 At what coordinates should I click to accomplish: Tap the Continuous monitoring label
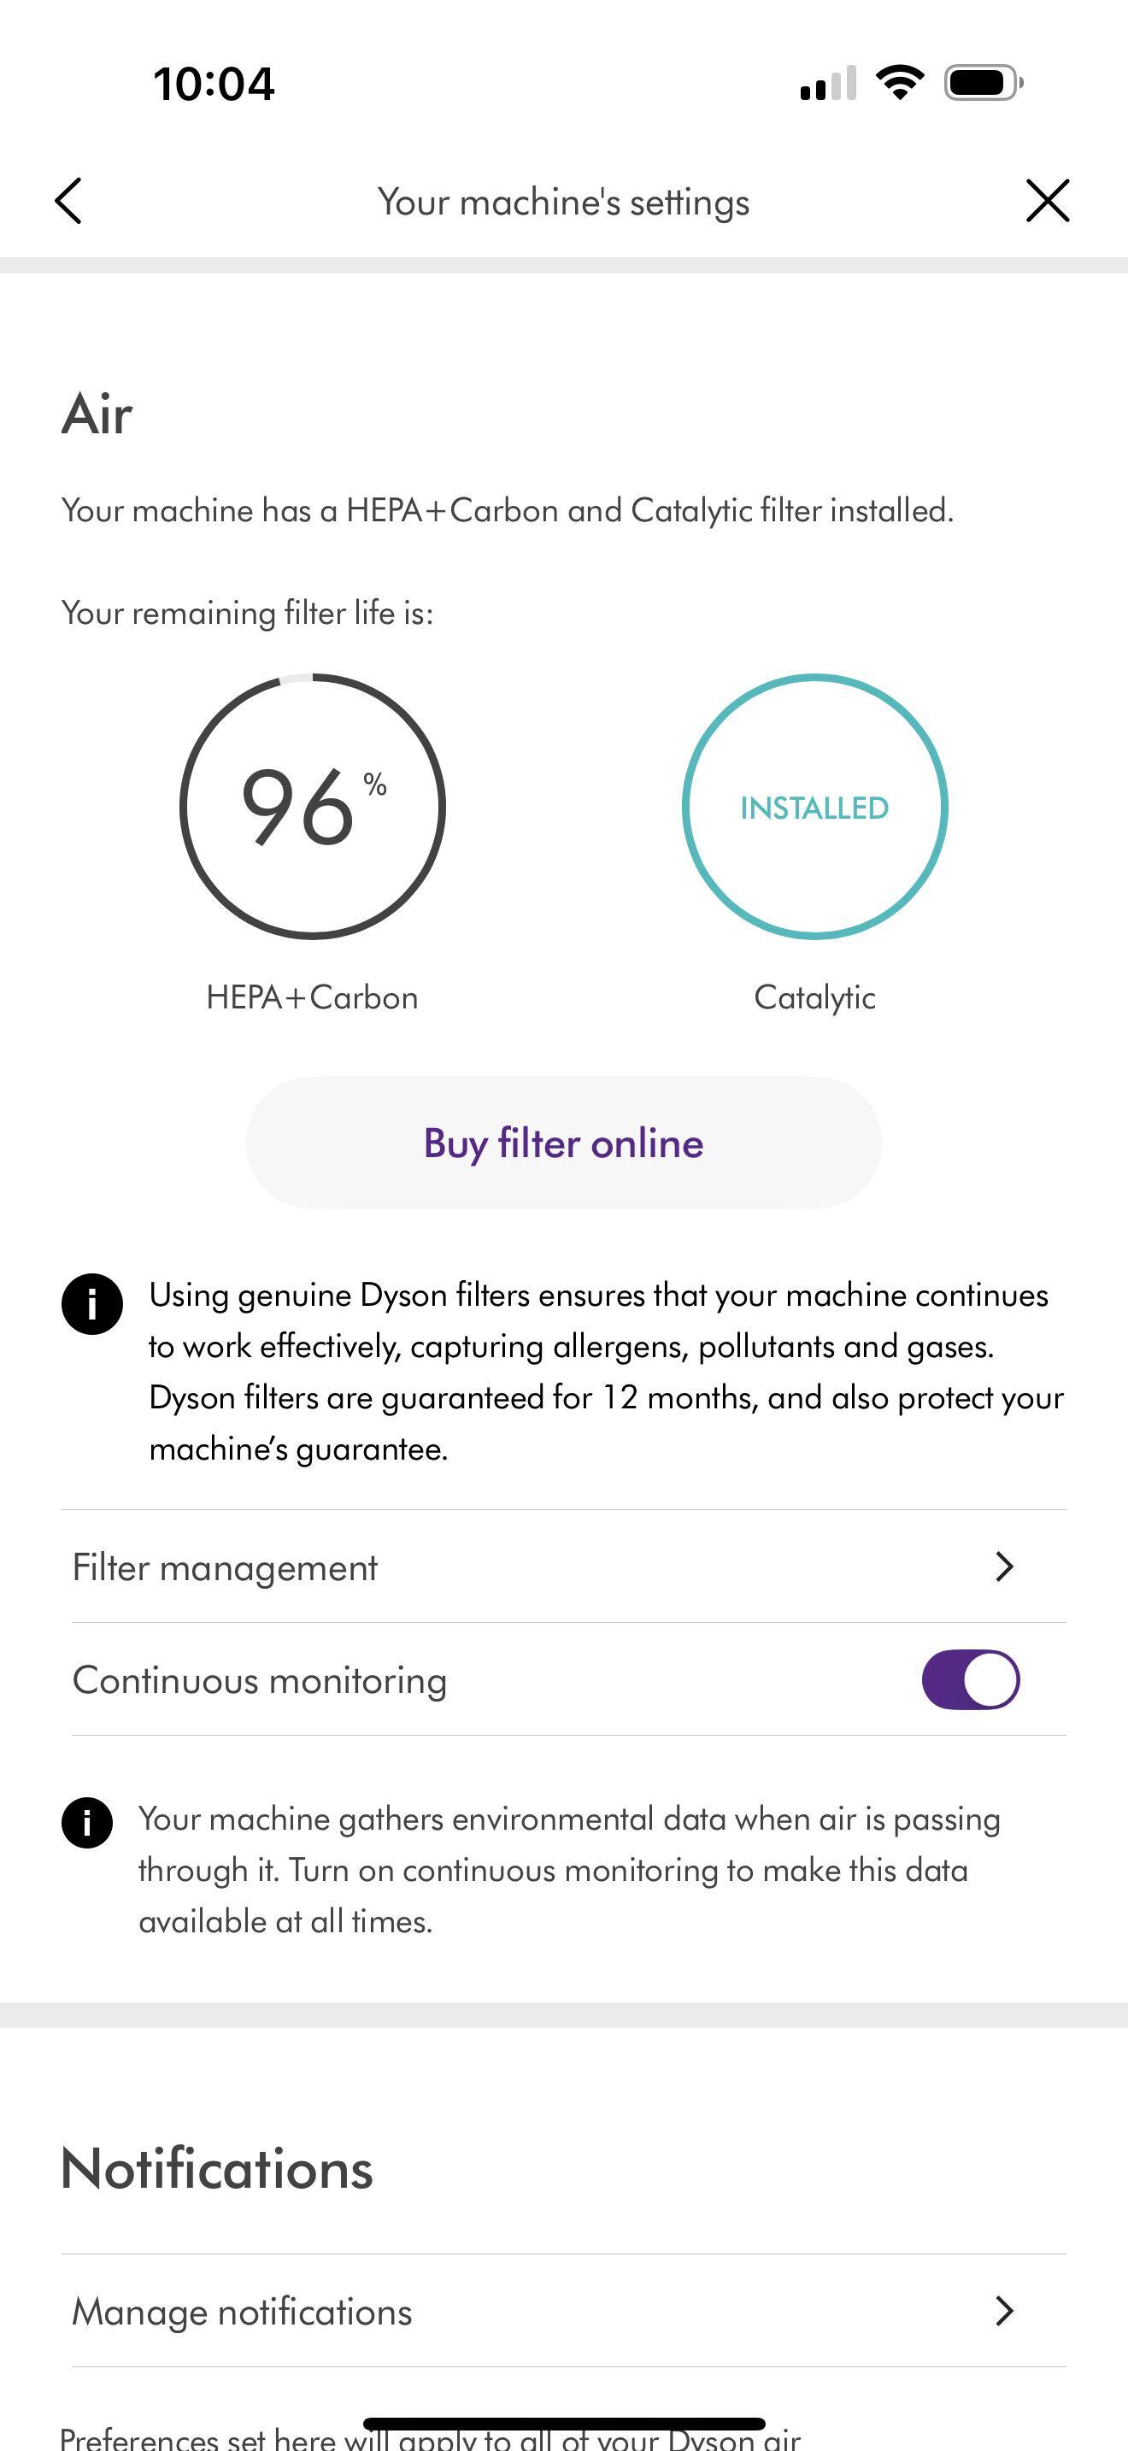(x=260, y=1680)
